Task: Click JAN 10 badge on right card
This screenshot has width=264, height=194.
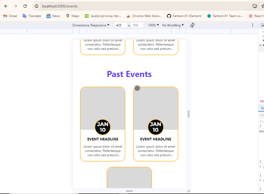Action: tap(155, 127)
